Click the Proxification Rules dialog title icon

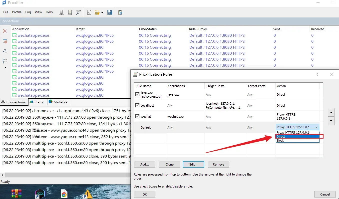(x=135, y=74)
